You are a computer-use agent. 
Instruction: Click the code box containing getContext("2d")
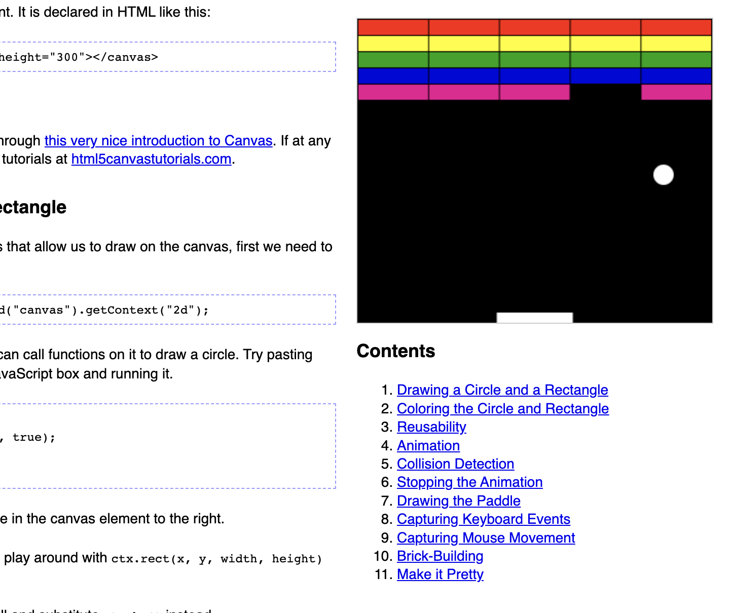(x=167, y=310)
